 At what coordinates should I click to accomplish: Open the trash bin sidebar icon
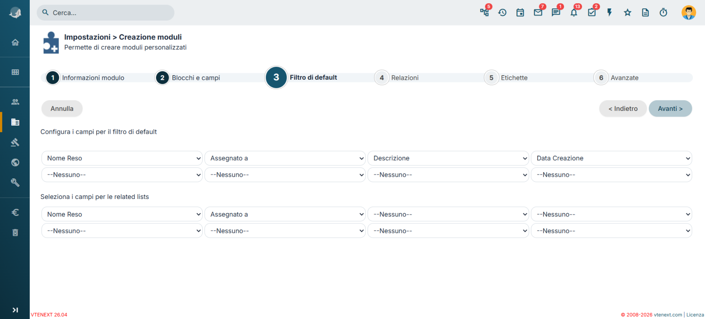point(15,233)
